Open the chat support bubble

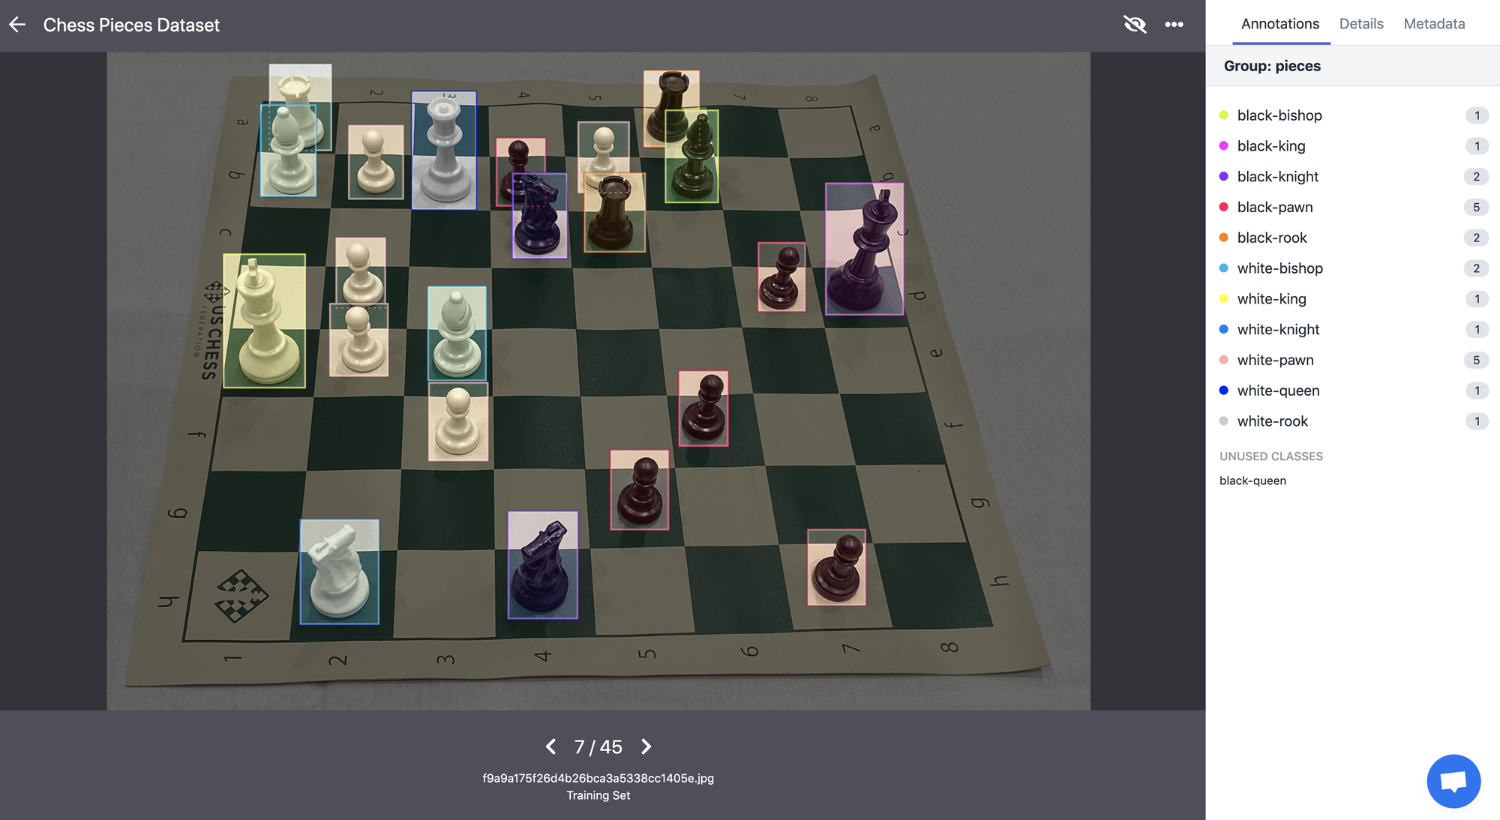coord(1453,781)
